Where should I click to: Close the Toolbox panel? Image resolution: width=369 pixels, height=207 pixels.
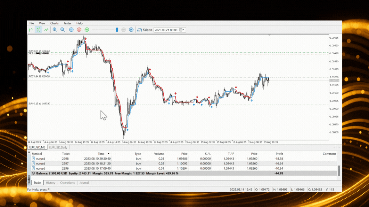pyautogui.click(x=29, y=153)
